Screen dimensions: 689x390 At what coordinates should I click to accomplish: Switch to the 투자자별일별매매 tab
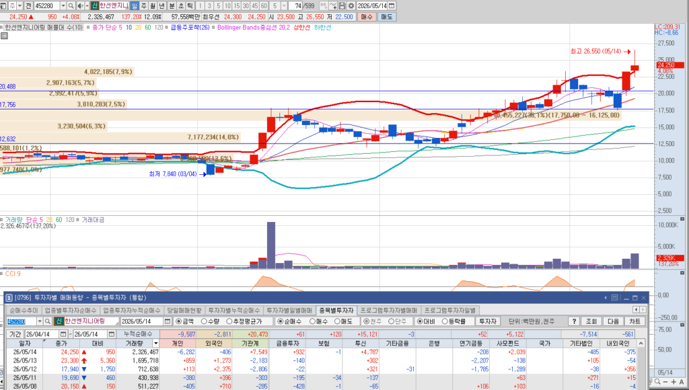click(x=289, y=311)
